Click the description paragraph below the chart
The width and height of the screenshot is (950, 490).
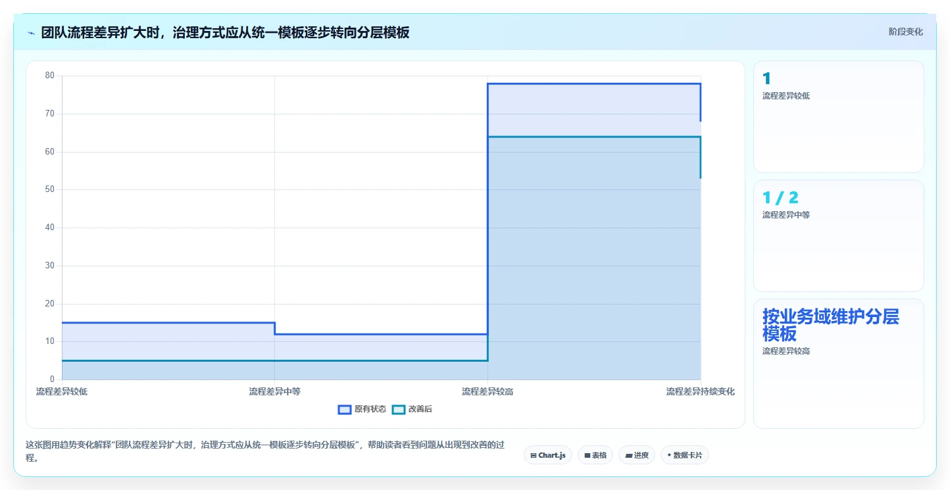[265, 451]
